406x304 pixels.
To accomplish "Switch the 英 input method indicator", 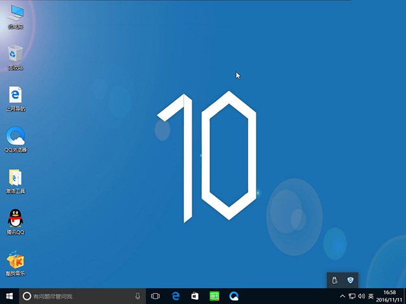I will [370, 296].
